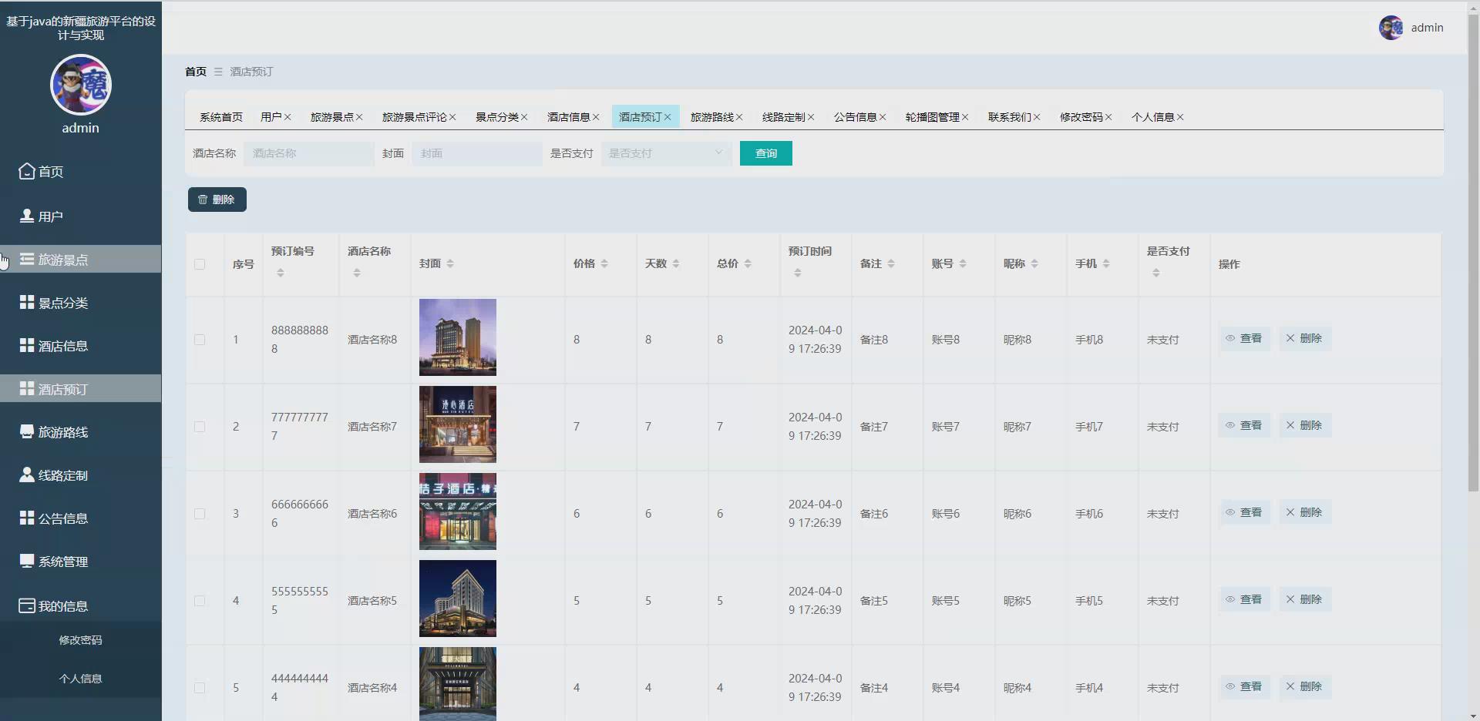Image resolution: width=1480 pixels, height=721 pixels.
Task: Close the 修改密码 tab
Action: [1108, 117]
